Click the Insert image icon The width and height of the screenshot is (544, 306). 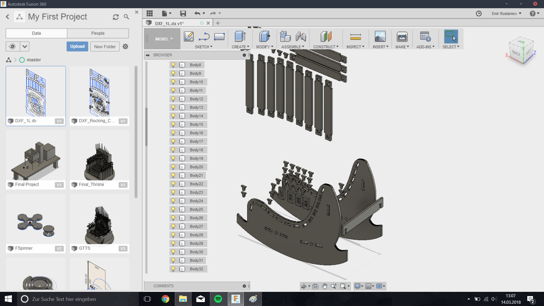coord(380,37)
